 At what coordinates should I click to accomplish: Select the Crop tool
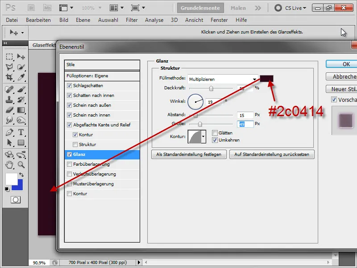(9, 77)
